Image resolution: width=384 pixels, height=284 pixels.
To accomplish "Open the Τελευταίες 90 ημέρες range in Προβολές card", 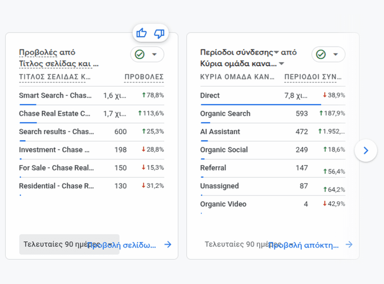I will click(x=69, y=244).
